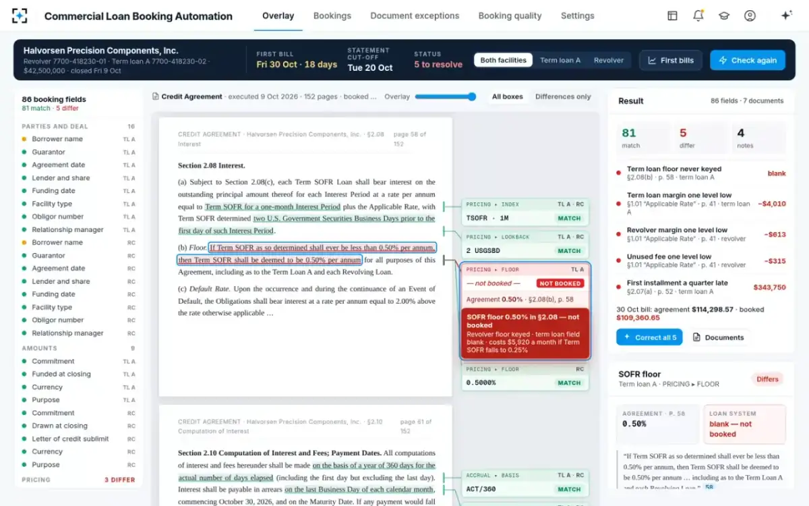Open Unused fee one level low issue
The height and width of the screenshot is (506, 809).
pyautogui.click(x=701, y=260)
